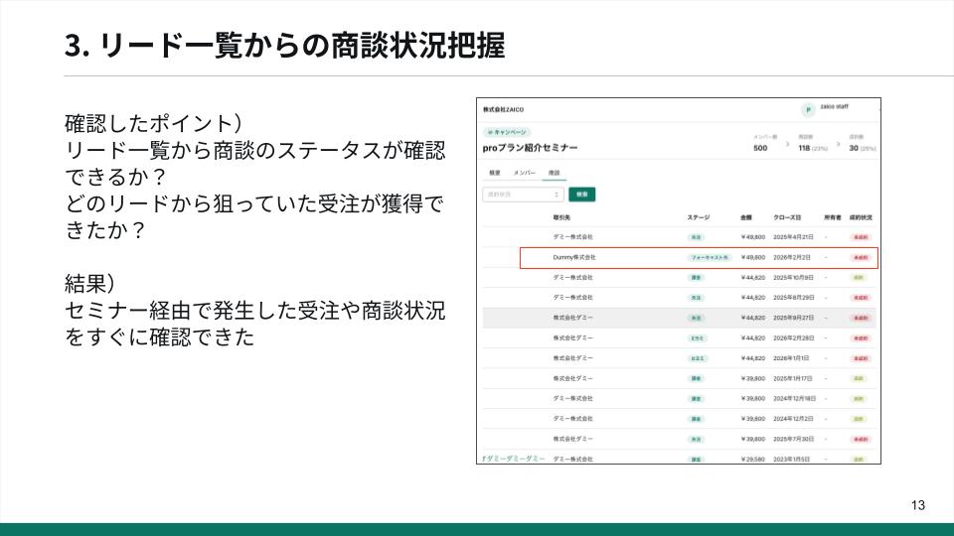Click the 株式会社ZAICO company name in the header
This screenshot has width=954, height=536.
click(504, 109)
